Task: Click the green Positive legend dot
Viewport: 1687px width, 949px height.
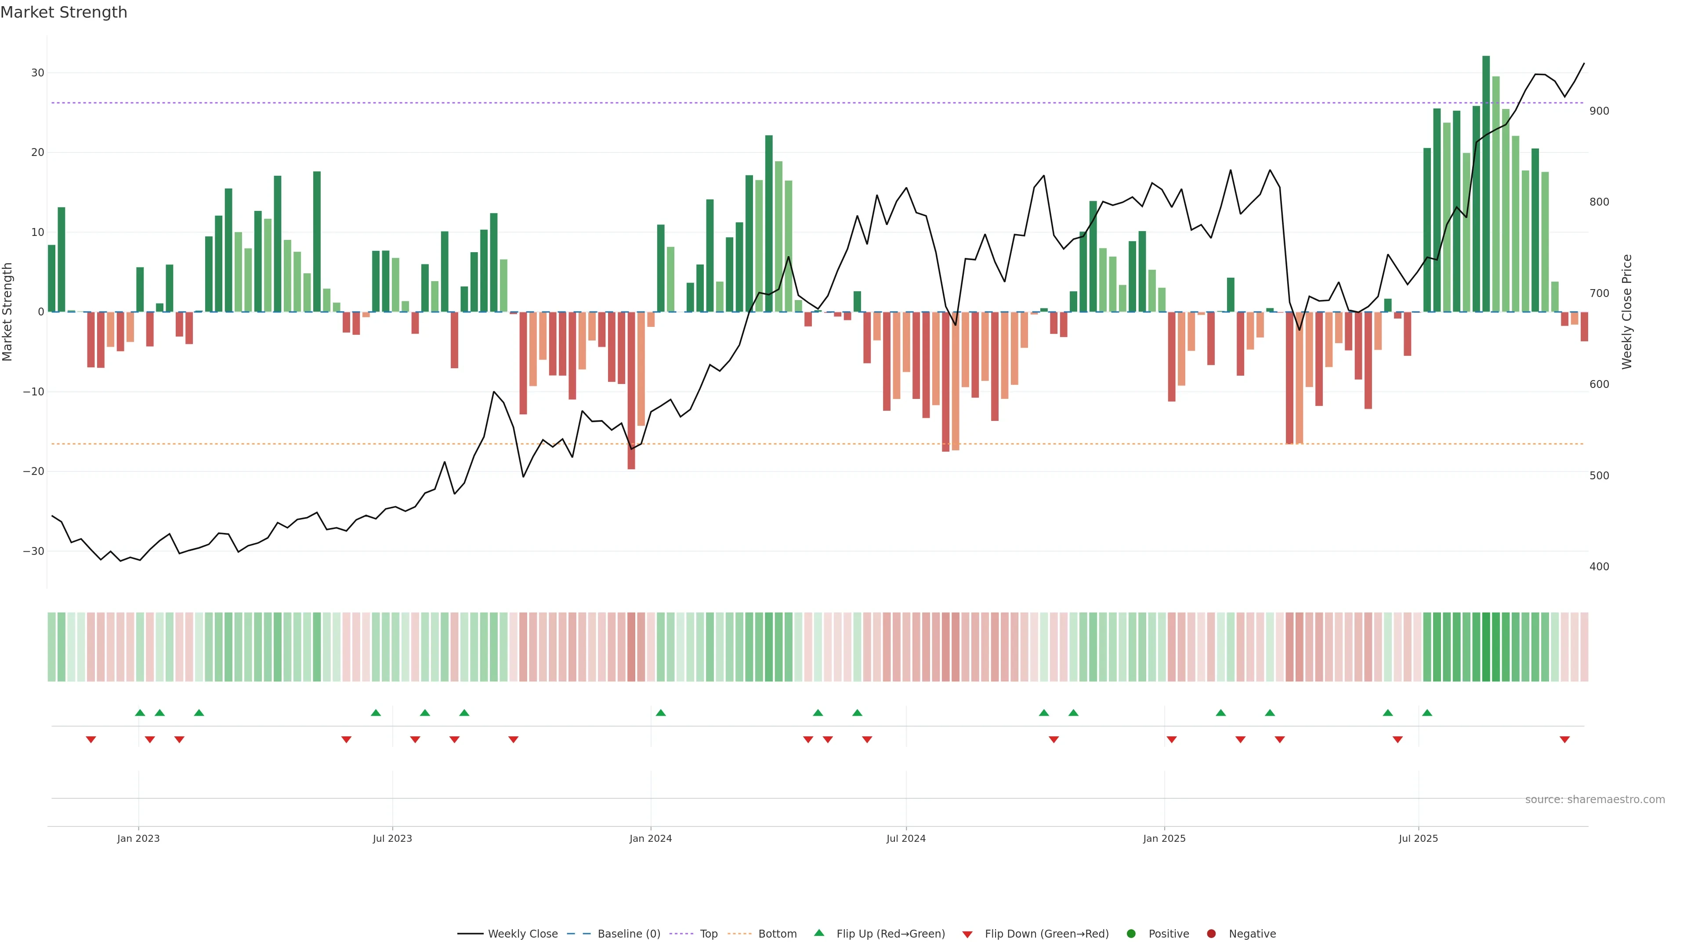Action: pyautogui.click(x=1131, y=934)
